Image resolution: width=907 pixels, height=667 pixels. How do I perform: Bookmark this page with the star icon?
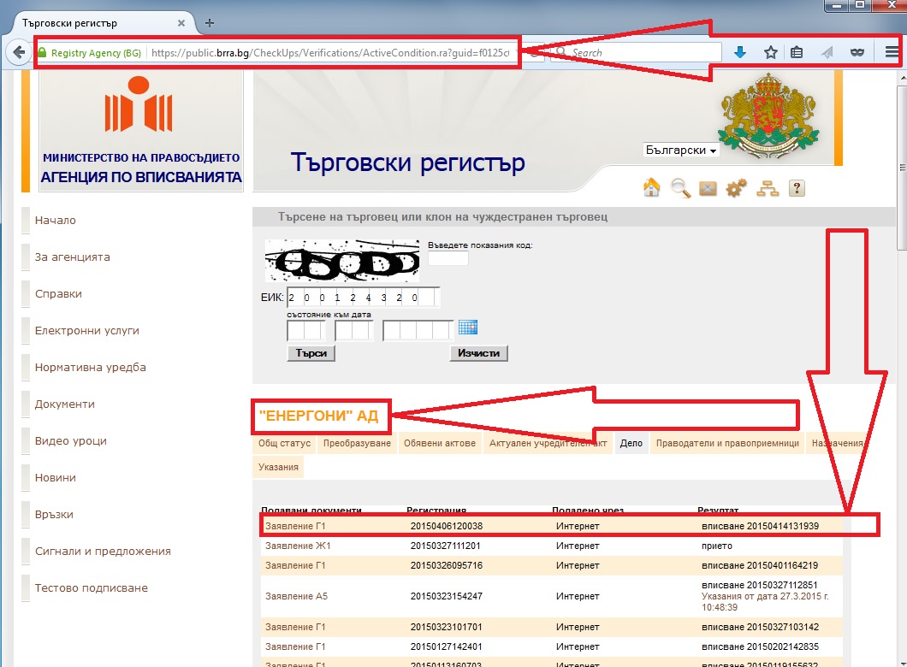(x=770, y=52)
